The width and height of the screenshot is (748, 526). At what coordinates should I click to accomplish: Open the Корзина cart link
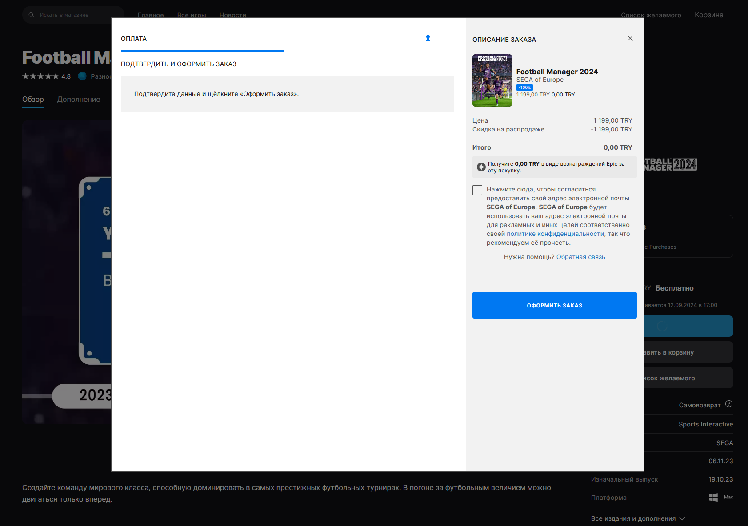709,15
